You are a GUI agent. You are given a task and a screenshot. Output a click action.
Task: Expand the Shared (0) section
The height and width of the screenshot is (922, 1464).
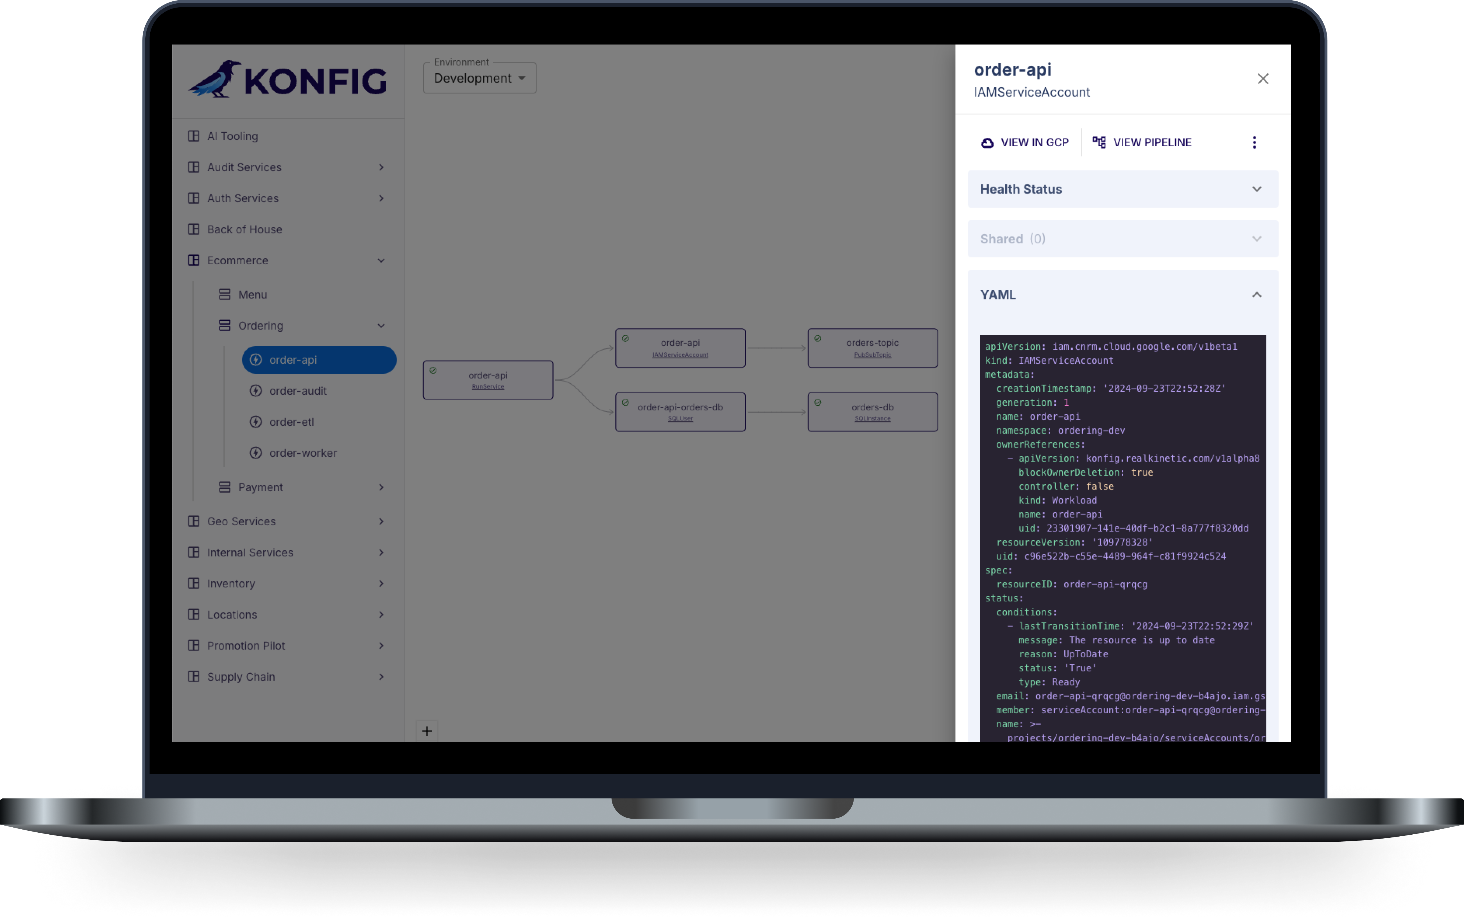pyautogui.click(x=1123, y=239)
